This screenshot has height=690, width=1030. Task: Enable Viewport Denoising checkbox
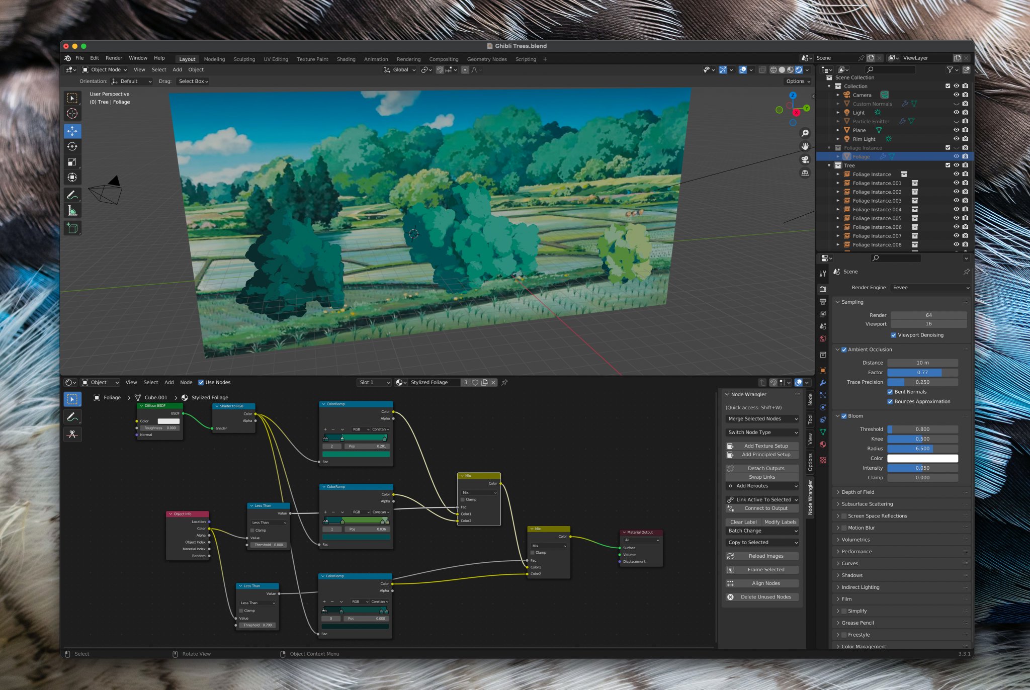(x=894, y=335)
